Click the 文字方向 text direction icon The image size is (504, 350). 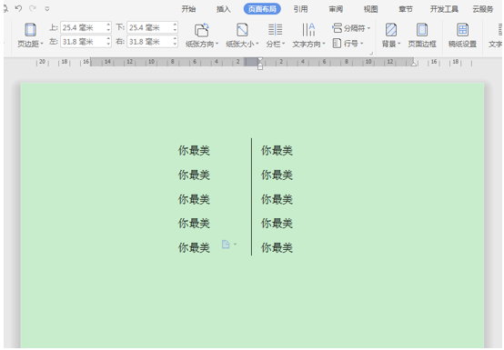click(x=308, y=30)
